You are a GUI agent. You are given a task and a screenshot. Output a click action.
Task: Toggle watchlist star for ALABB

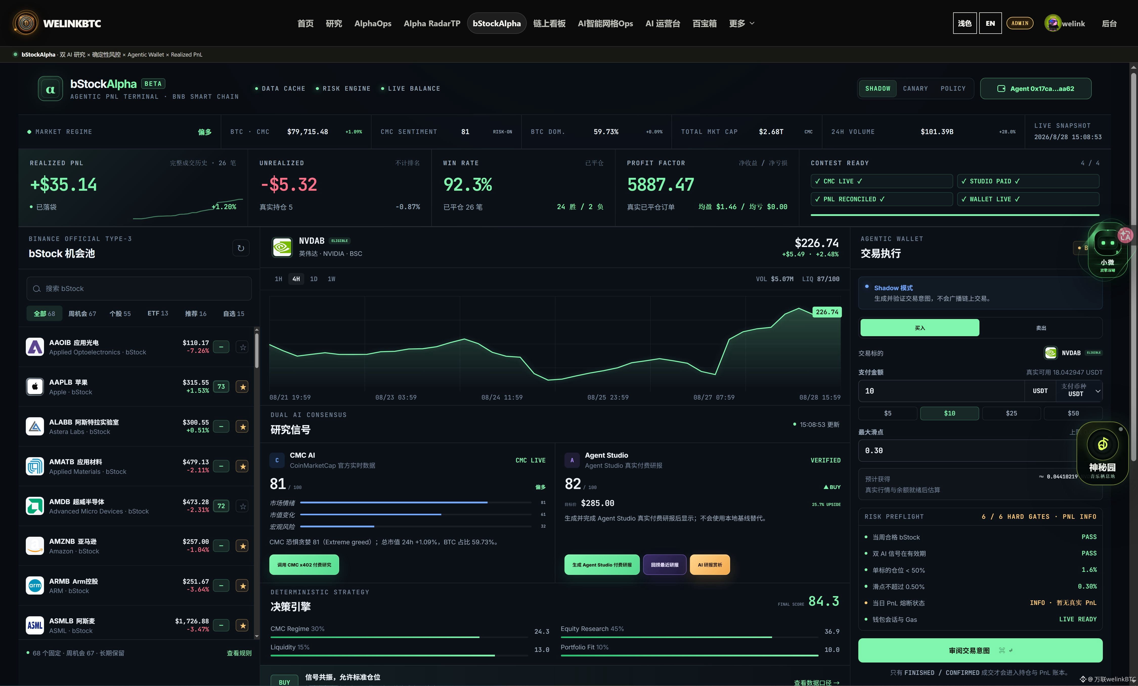[x=243, y=427]
